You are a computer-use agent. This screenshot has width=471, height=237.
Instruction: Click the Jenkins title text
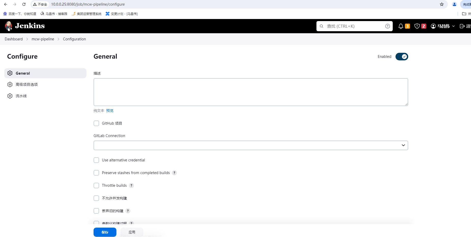coord(30,26)
